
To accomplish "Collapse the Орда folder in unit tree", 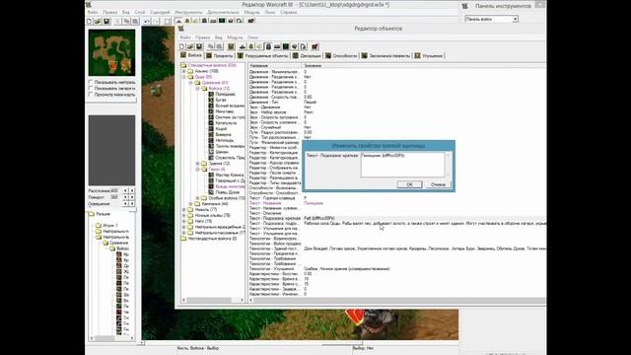I will pyautogui.click(x=184, y=77).
